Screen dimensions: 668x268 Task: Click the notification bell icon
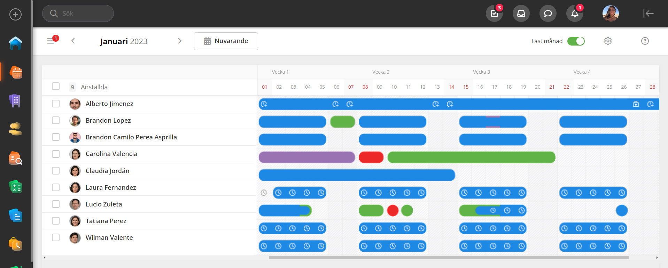point(575,14)
